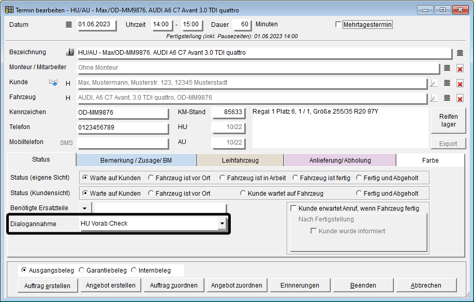Click the email envelope icon beside Kunde
This screenshot has width=474, height=302.
[x=53, y=83]
